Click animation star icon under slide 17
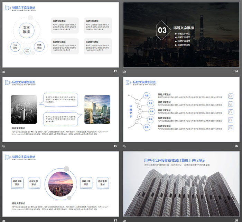 click(x=4, y=221)
